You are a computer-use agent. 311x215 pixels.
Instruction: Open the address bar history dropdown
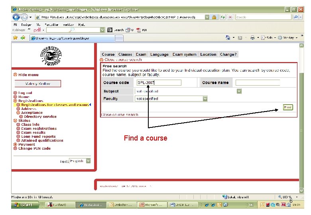[207, 17]
